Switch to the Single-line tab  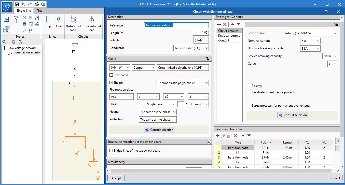(24, 11)
